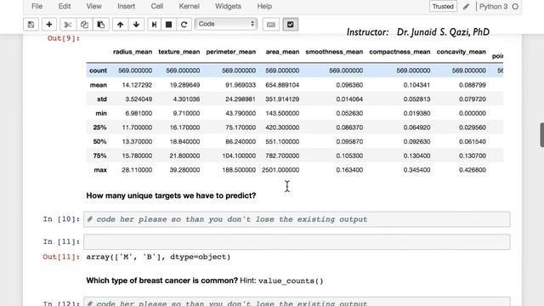Interrupt the kernel with stop icon
The width and height of the screenshot is (544, 306).
coord(168,25)
